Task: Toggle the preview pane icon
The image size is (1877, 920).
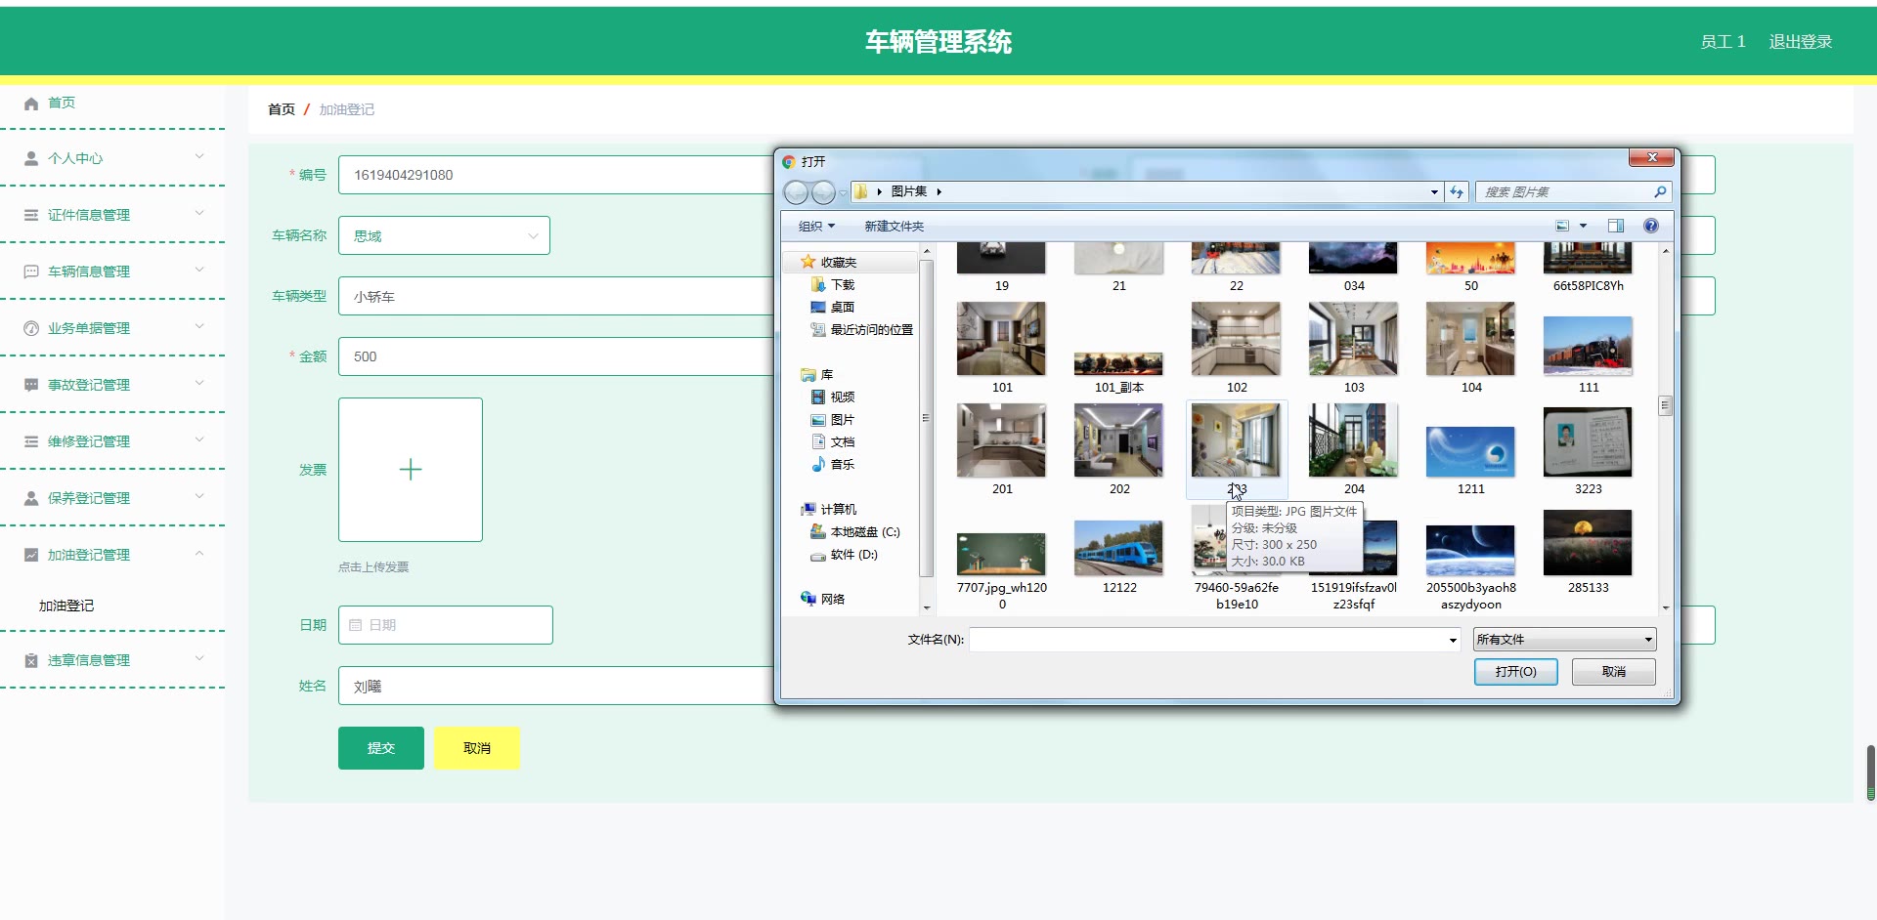Action: click(1616, 227)
